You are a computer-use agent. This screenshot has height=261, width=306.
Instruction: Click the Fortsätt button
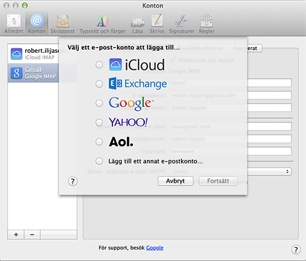tap(218, 181)
